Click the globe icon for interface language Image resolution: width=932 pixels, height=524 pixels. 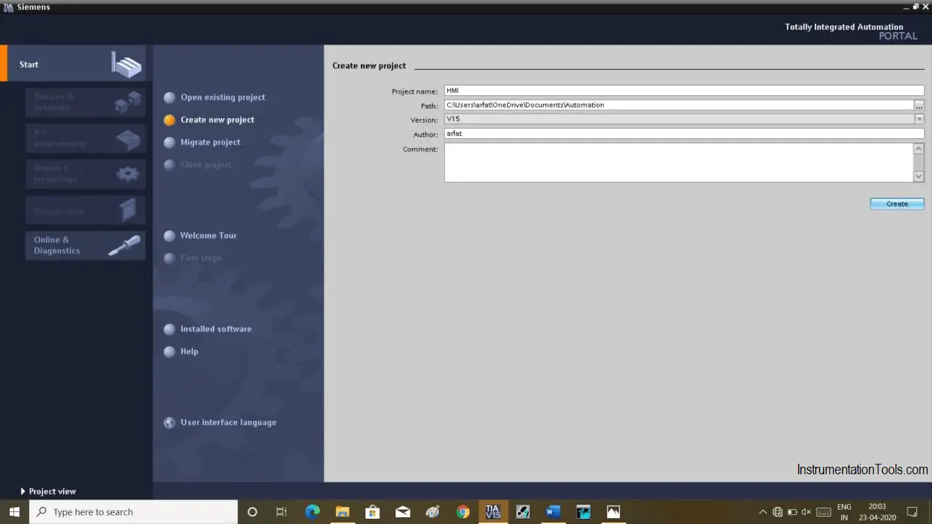pyautogui.click(x=170, y=423)
